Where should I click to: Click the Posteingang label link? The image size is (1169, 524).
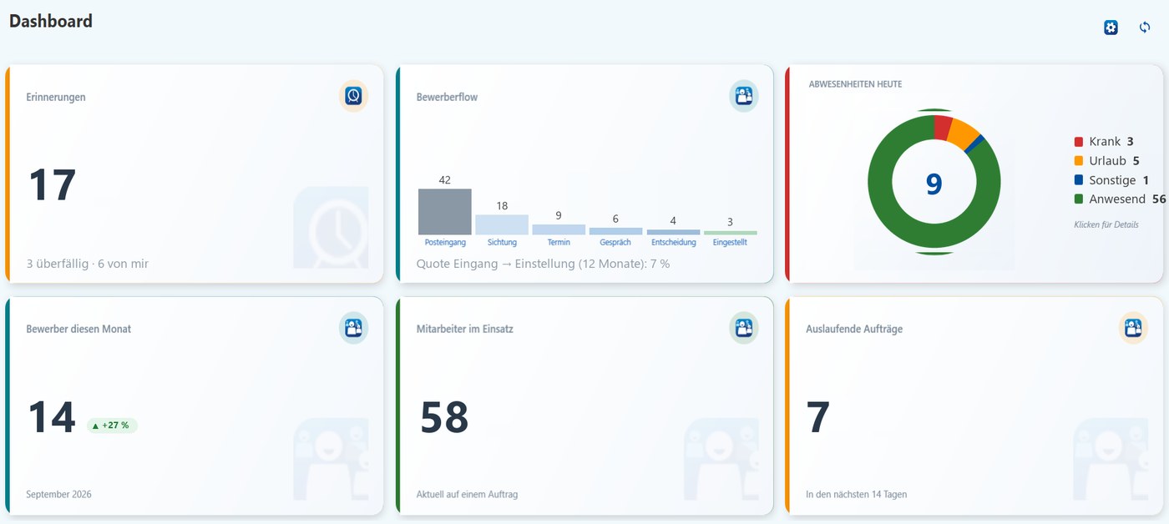click(x=445, y=243)
